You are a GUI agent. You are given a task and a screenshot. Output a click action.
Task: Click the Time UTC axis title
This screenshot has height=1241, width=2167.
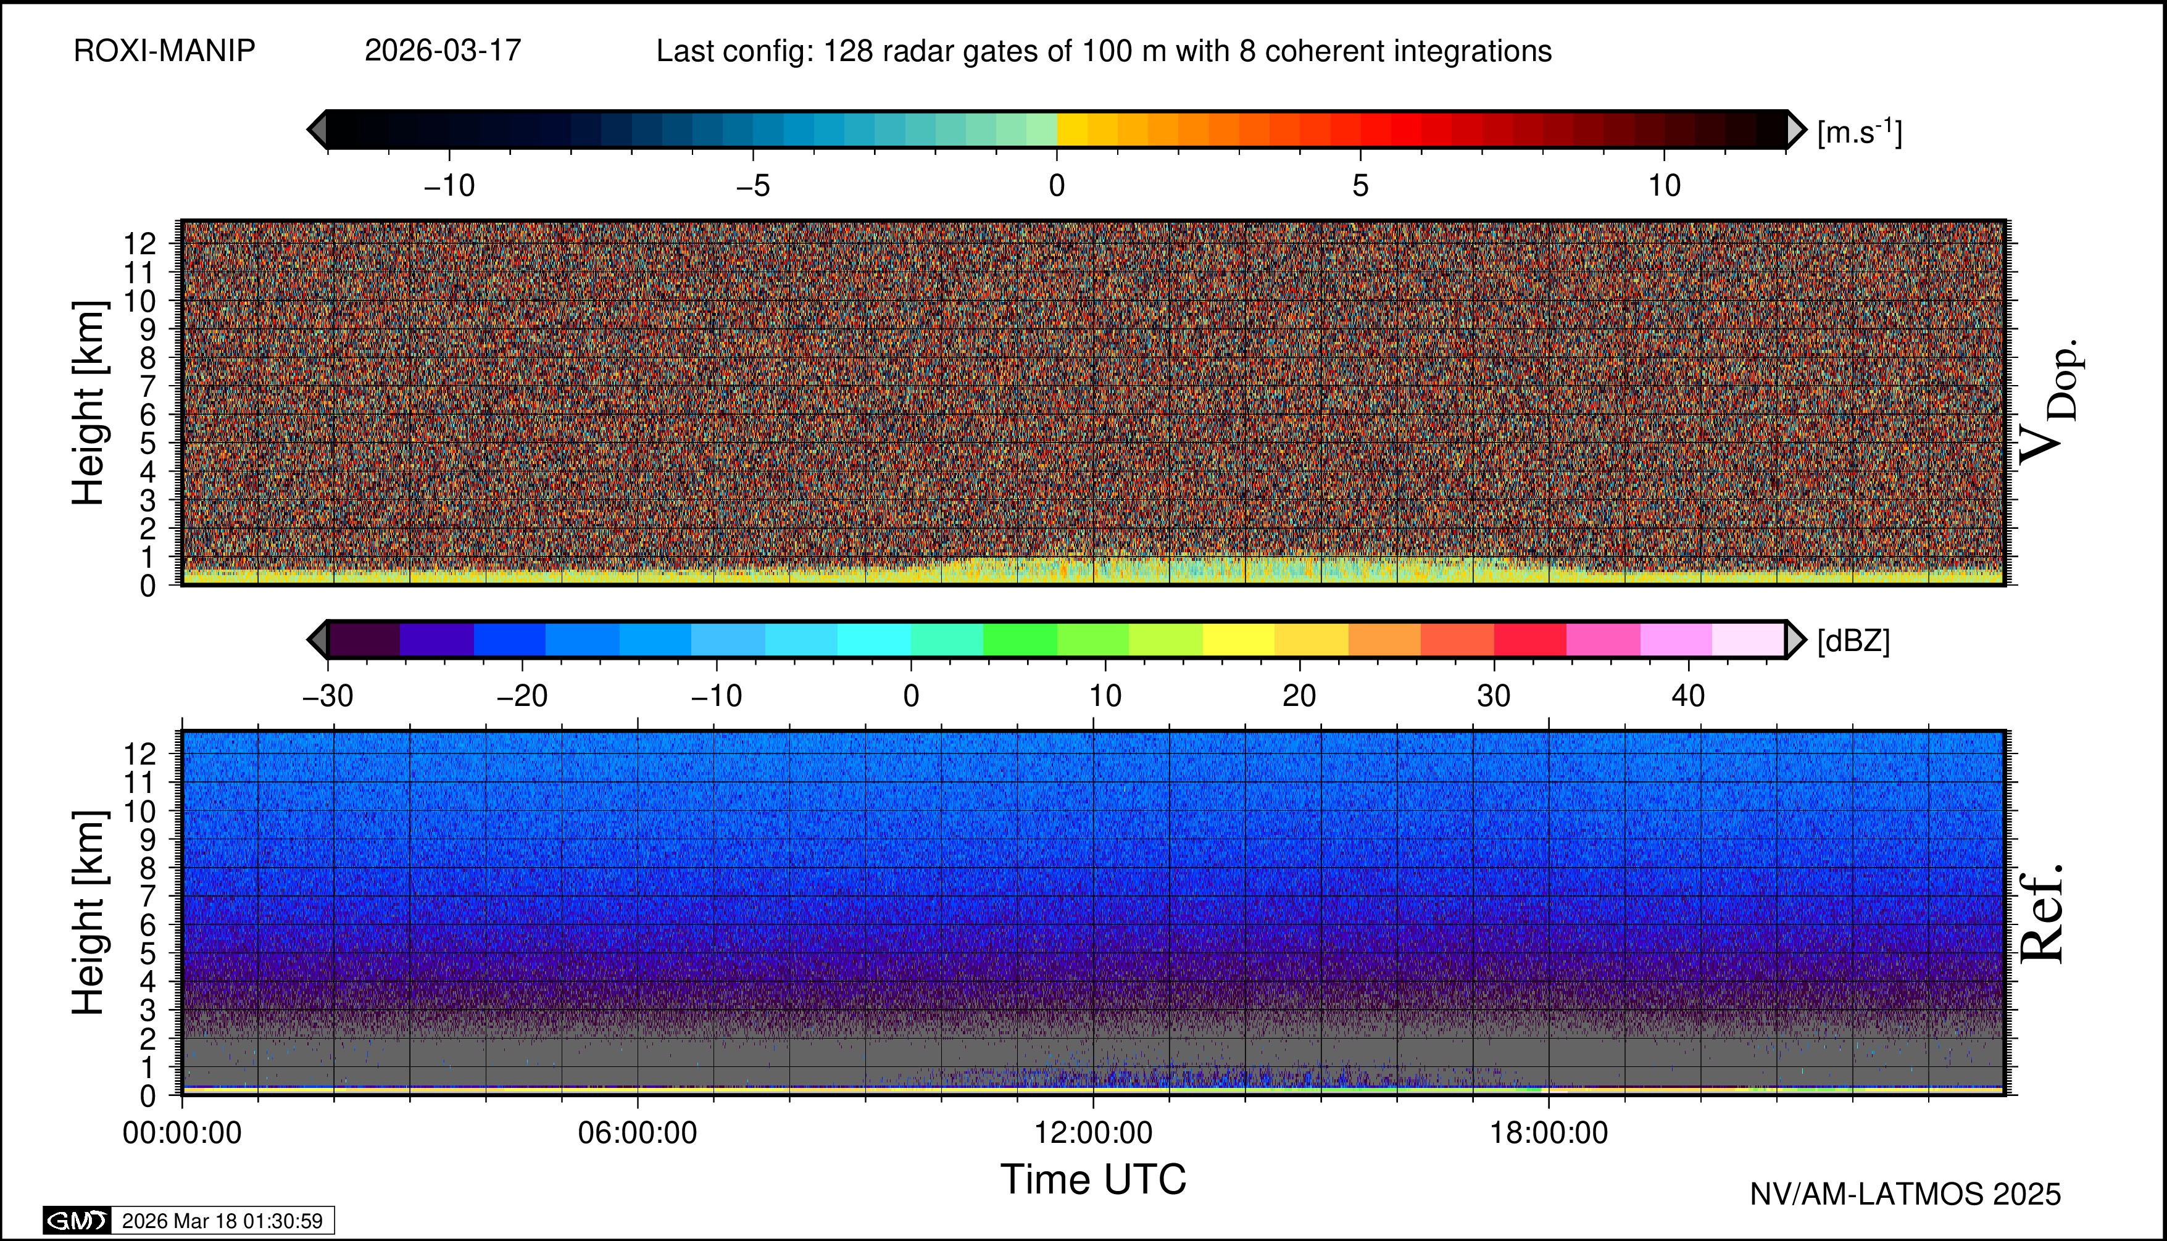tap(1093, 1180)
